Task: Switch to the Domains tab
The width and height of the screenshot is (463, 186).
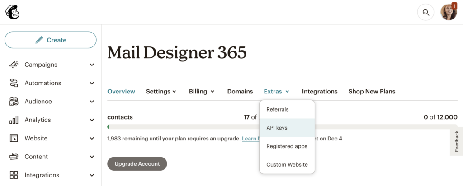Action: [x=240, y=91]
